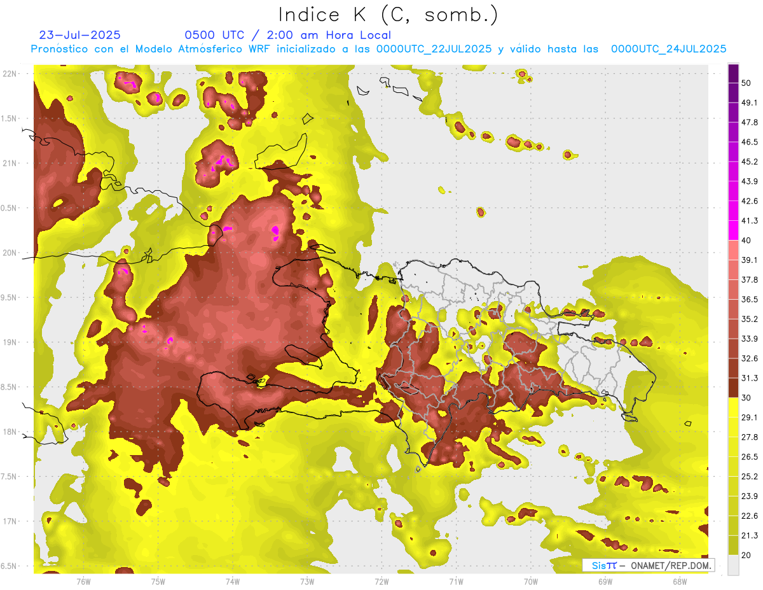
Task: Click the salmon color bar segment between 39.1 and 40
Action: 733,250
